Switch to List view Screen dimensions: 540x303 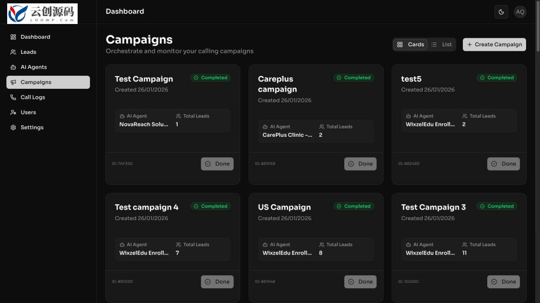(441, 45)
